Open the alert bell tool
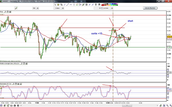172x107 pixels. (58, 5)
